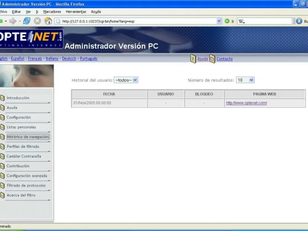
Task: Switch language to Deutsch
Action: (69, 59)
